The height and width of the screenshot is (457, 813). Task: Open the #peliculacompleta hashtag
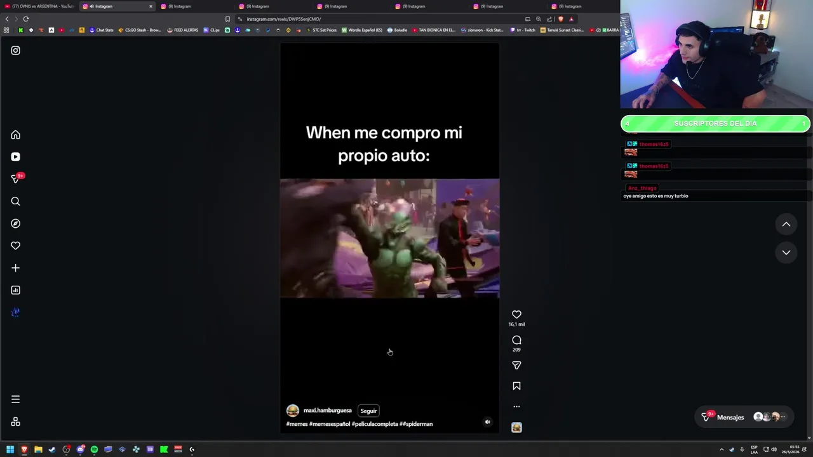click(375, 424)
